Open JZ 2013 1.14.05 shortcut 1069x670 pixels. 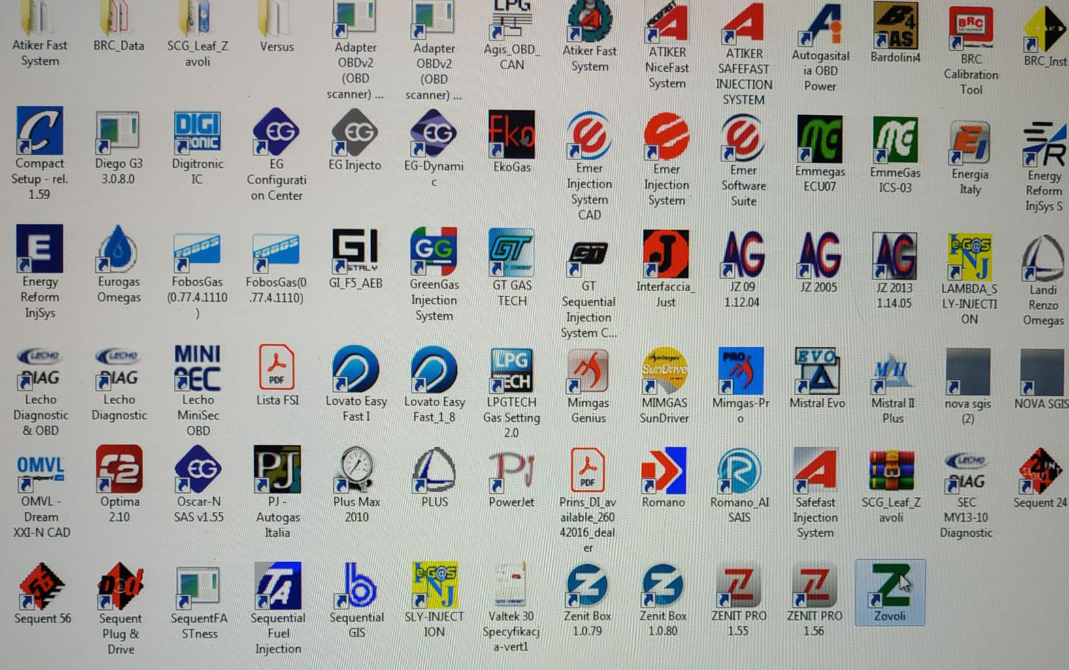[x=894, y=270]
